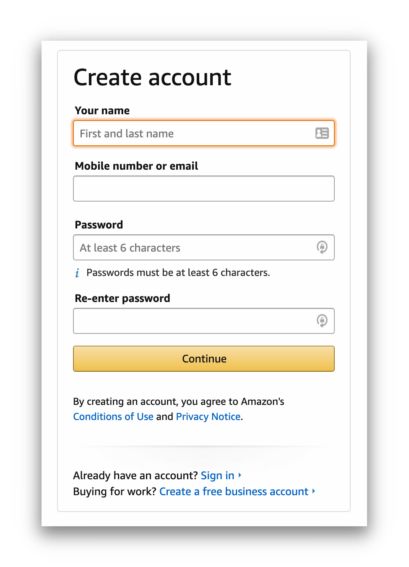This screenshot has width=409, height=567.
Task: Click the First and last name input
Action: [189, 133]
